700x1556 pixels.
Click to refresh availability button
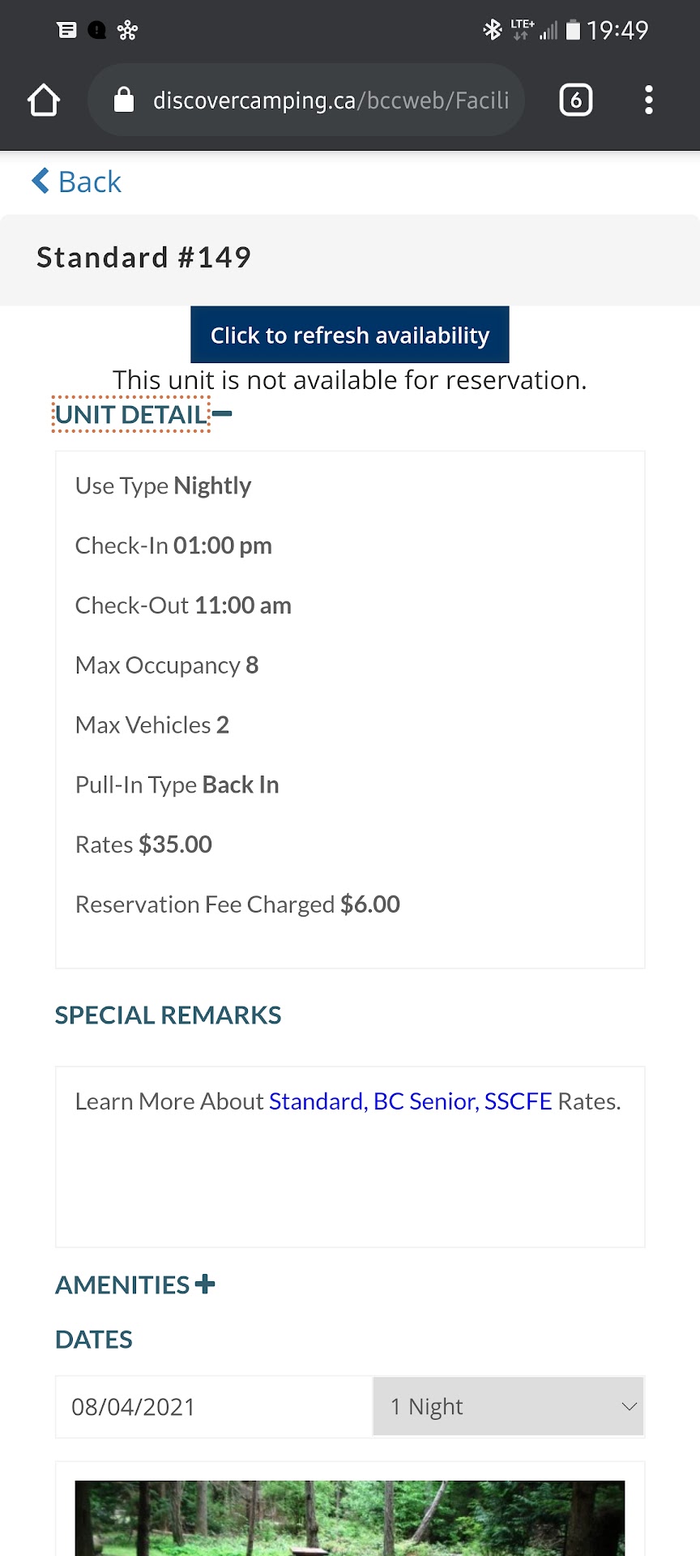pyautogui.click(x=350, y=335)
